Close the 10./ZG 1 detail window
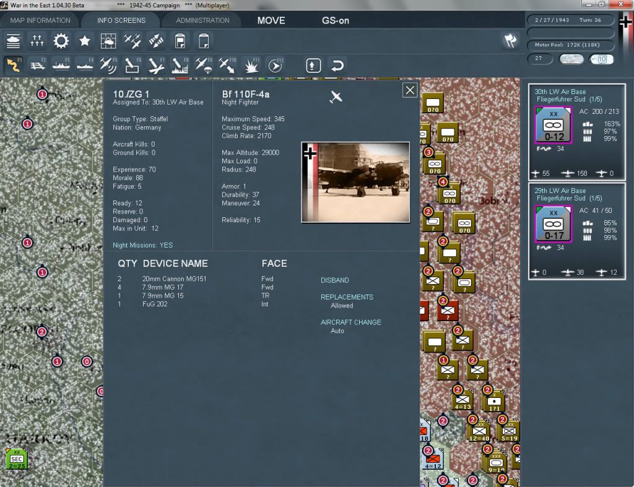This screenshot has height=487, width=634. (x=410, y=90)
